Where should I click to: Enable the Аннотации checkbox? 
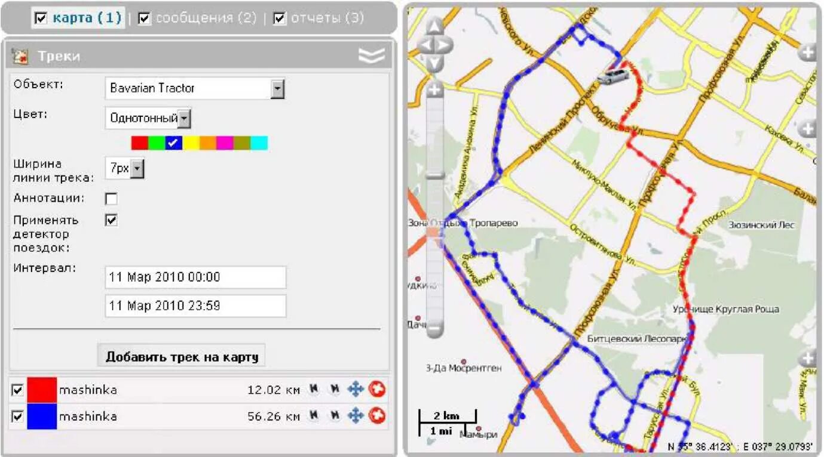pos(111,199)
